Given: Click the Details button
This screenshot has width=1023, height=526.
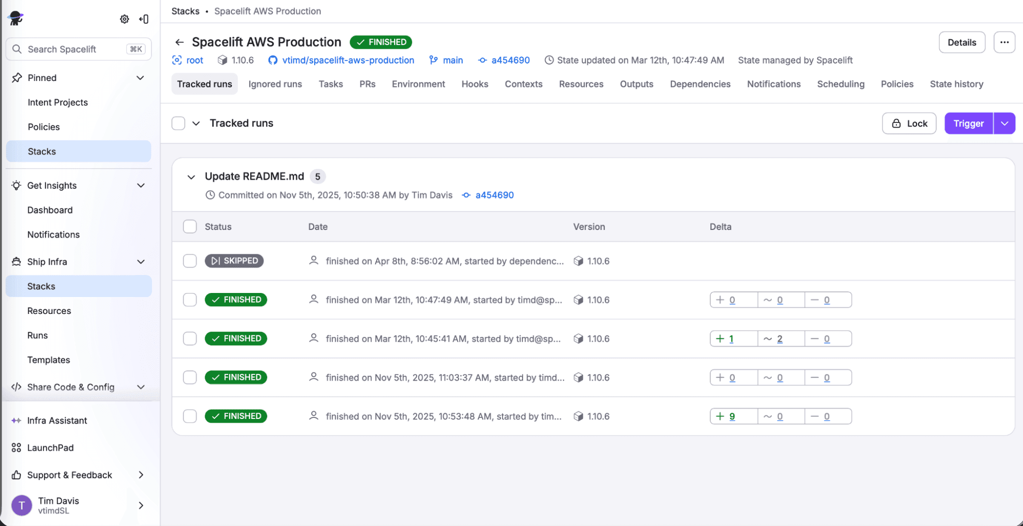Looking at the screenshot, I should [962, 42].
